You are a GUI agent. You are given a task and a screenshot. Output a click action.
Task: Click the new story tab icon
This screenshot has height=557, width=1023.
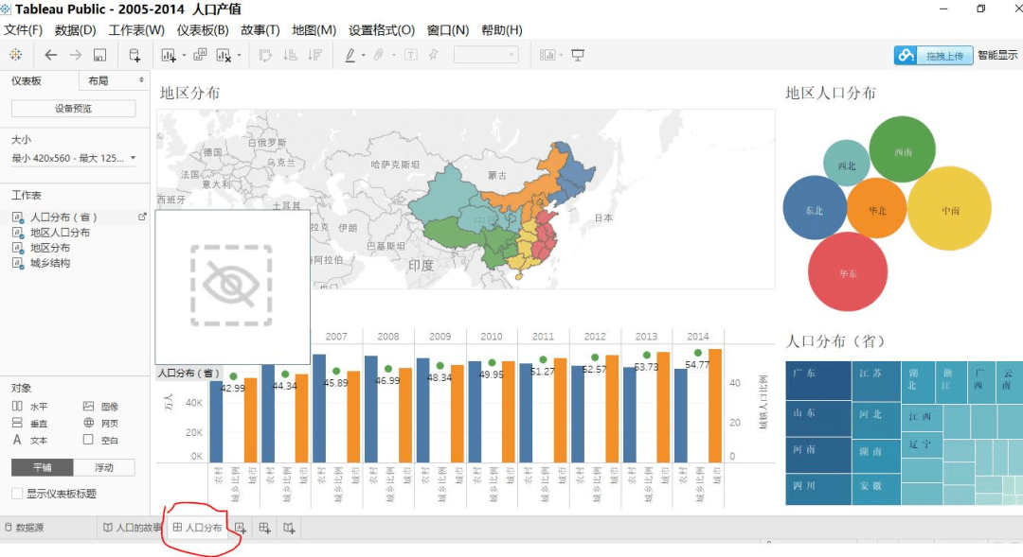coord(289,529)
